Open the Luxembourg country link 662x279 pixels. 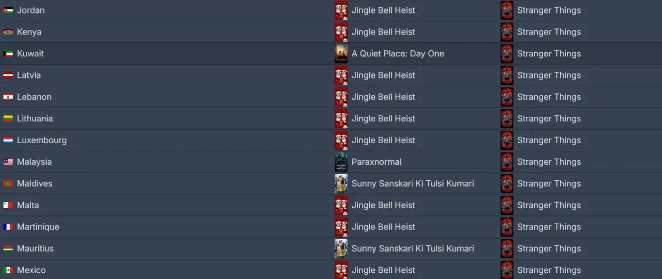coord(42,141)
